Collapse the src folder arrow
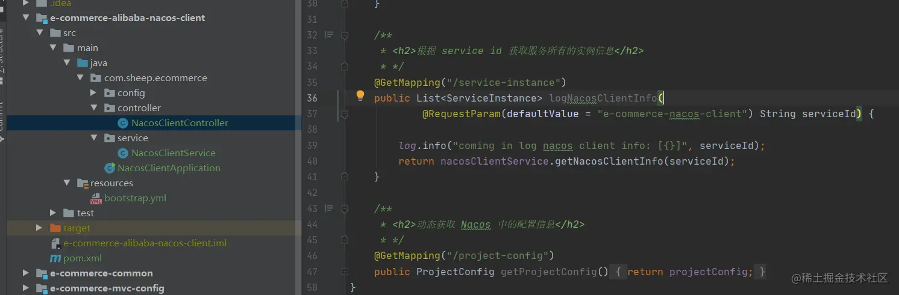This screenshot has height=295, width=899. click(x=40, y=33)
